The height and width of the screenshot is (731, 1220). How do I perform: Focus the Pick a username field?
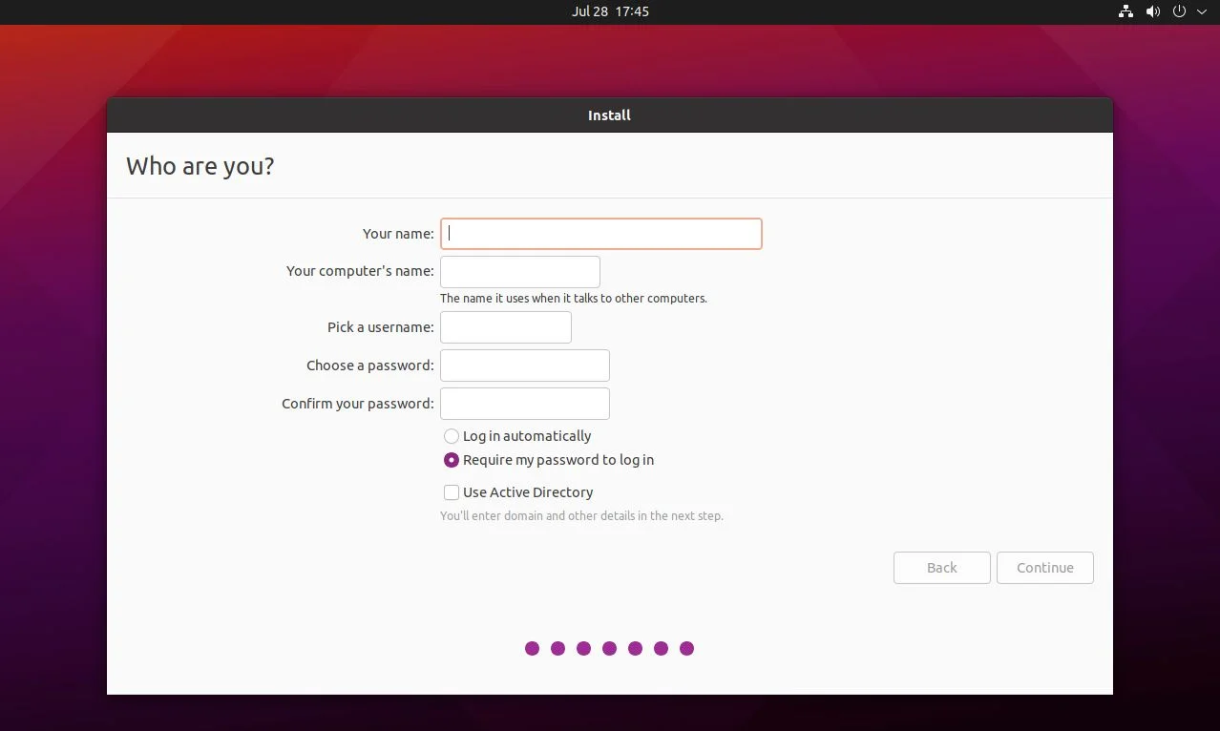[x=506, y=327]
